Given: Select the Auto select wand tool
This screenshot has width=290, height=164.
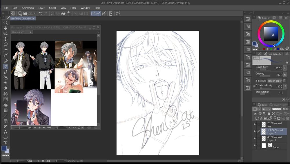Looking at the screenshot, I should tap(6, 50).
